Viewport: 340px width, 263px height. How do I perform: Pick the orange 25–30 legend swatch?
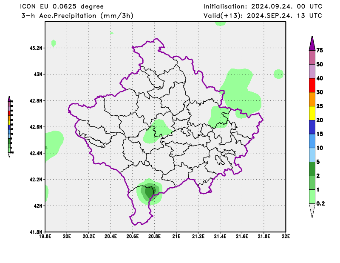(x=312, y=99)
